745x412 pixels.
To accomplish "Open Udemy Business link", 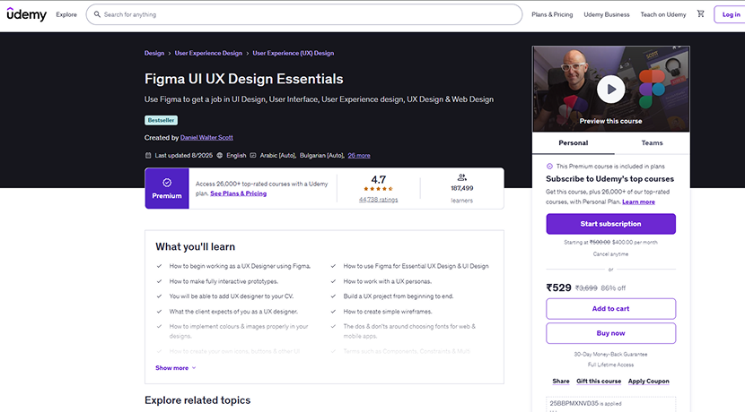I will click(606, 14).
